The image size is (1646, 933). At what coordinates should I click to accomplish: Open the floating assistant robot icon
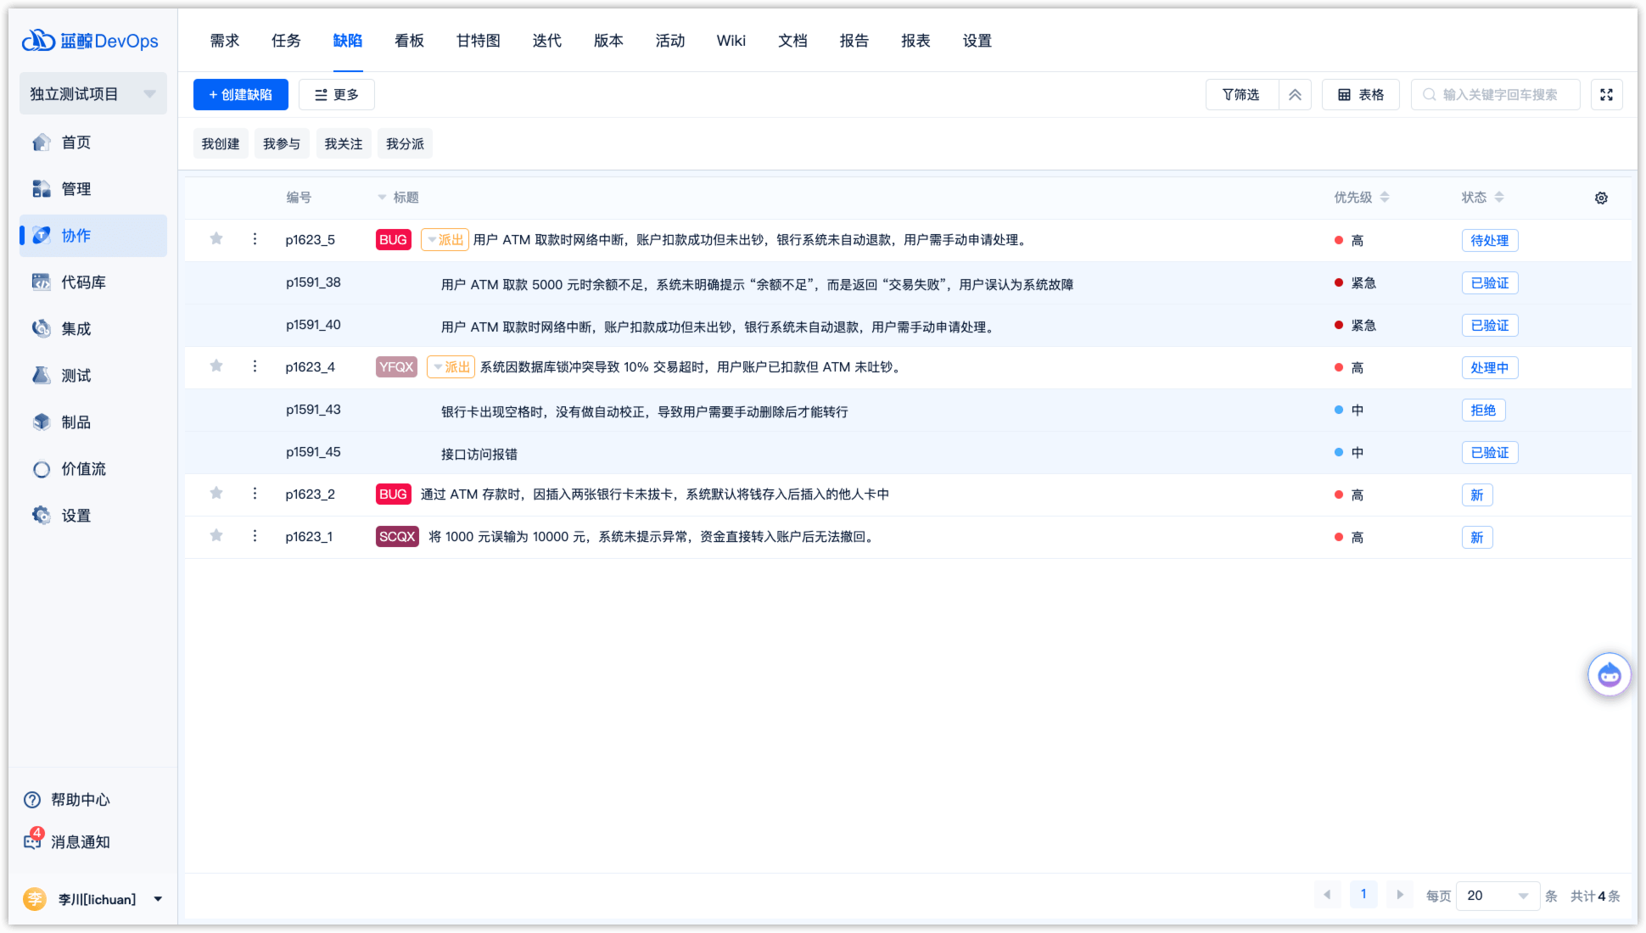pos(1609,675)
